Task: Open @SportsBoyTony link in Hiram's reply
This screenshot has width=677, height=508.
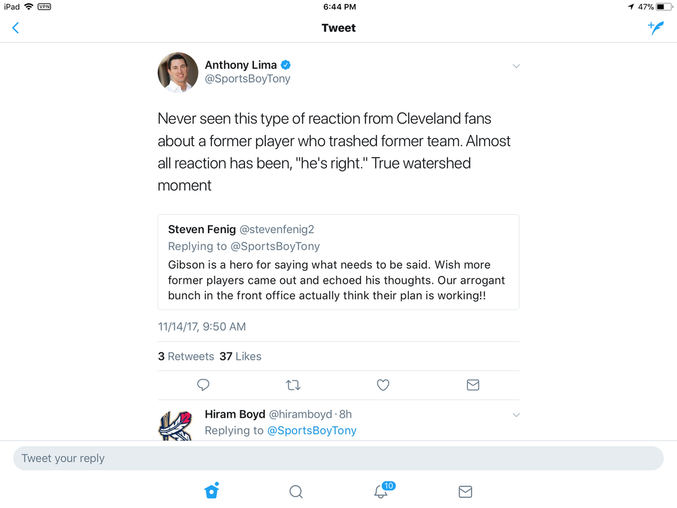Action: 311,431
